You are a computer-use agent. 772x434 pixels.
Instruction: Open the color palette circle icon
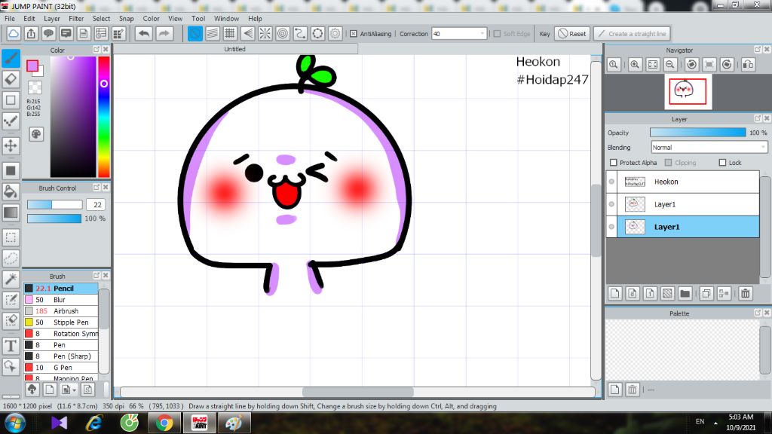(36, 134)
